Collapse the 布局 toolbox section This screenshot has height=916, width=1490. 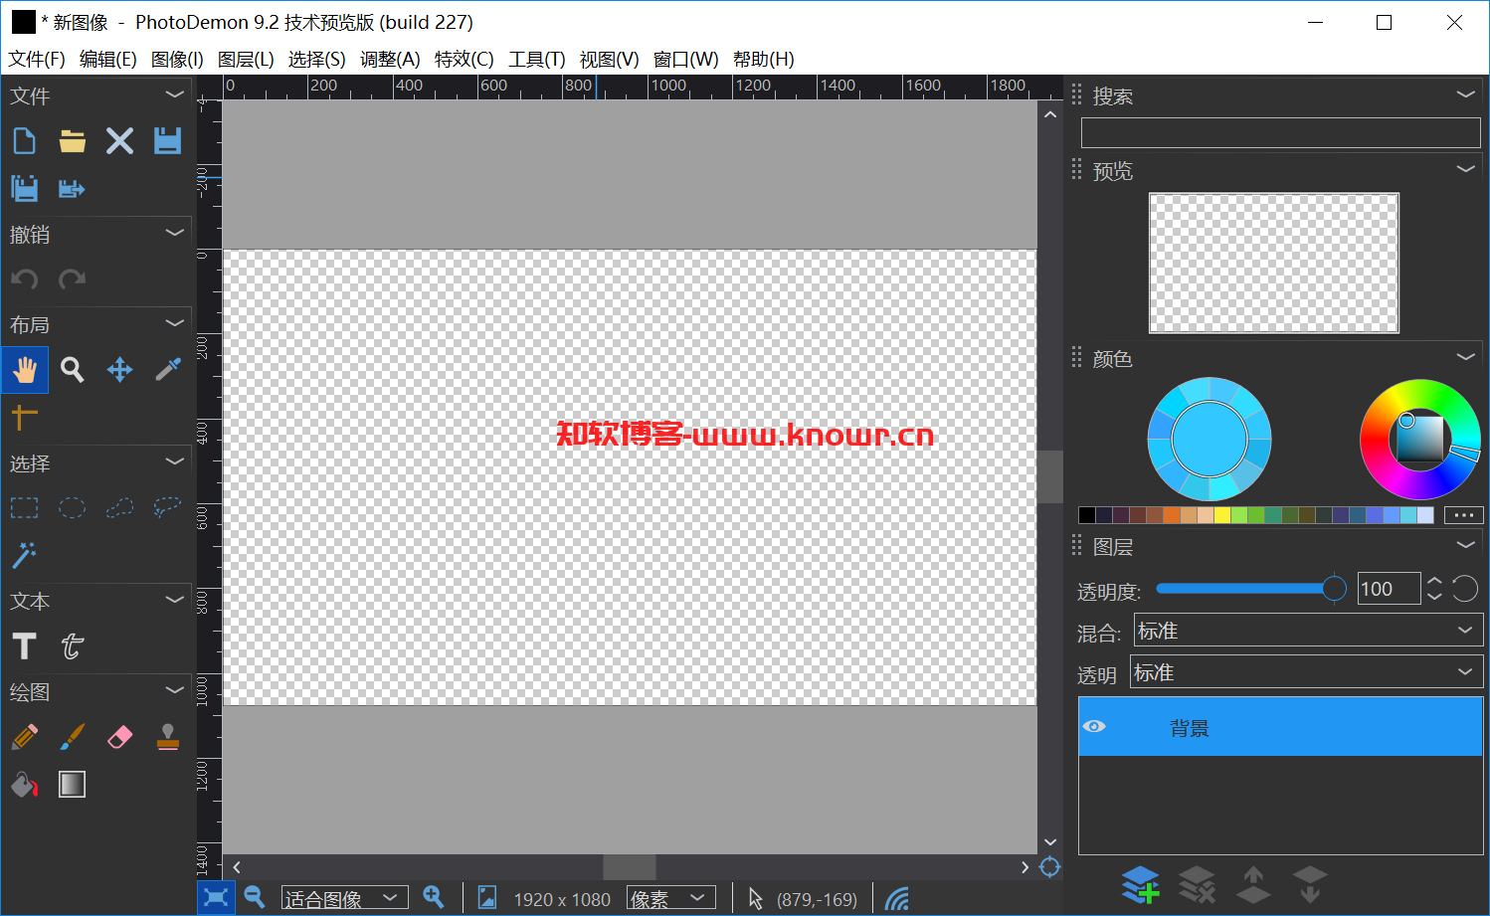tap(175, 323)
